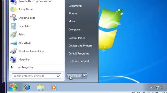Open Pictures library link
The height and width of the screenshot is (93, 167).
pos(73,14)
